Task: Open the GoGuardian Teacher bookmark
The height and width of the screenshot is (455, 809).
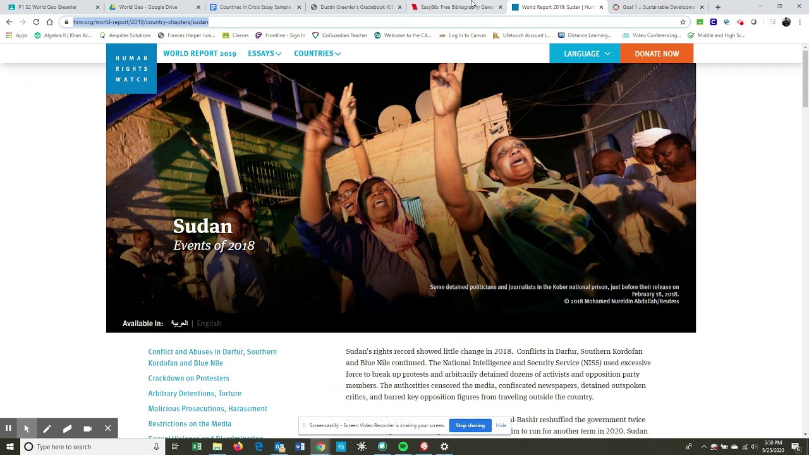Action: [339, 35]
